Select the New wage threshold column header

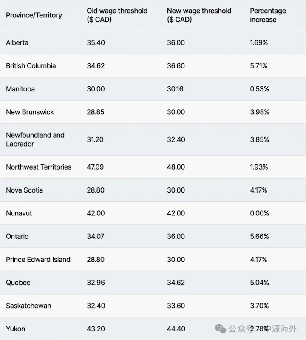[x=198, y=15]
